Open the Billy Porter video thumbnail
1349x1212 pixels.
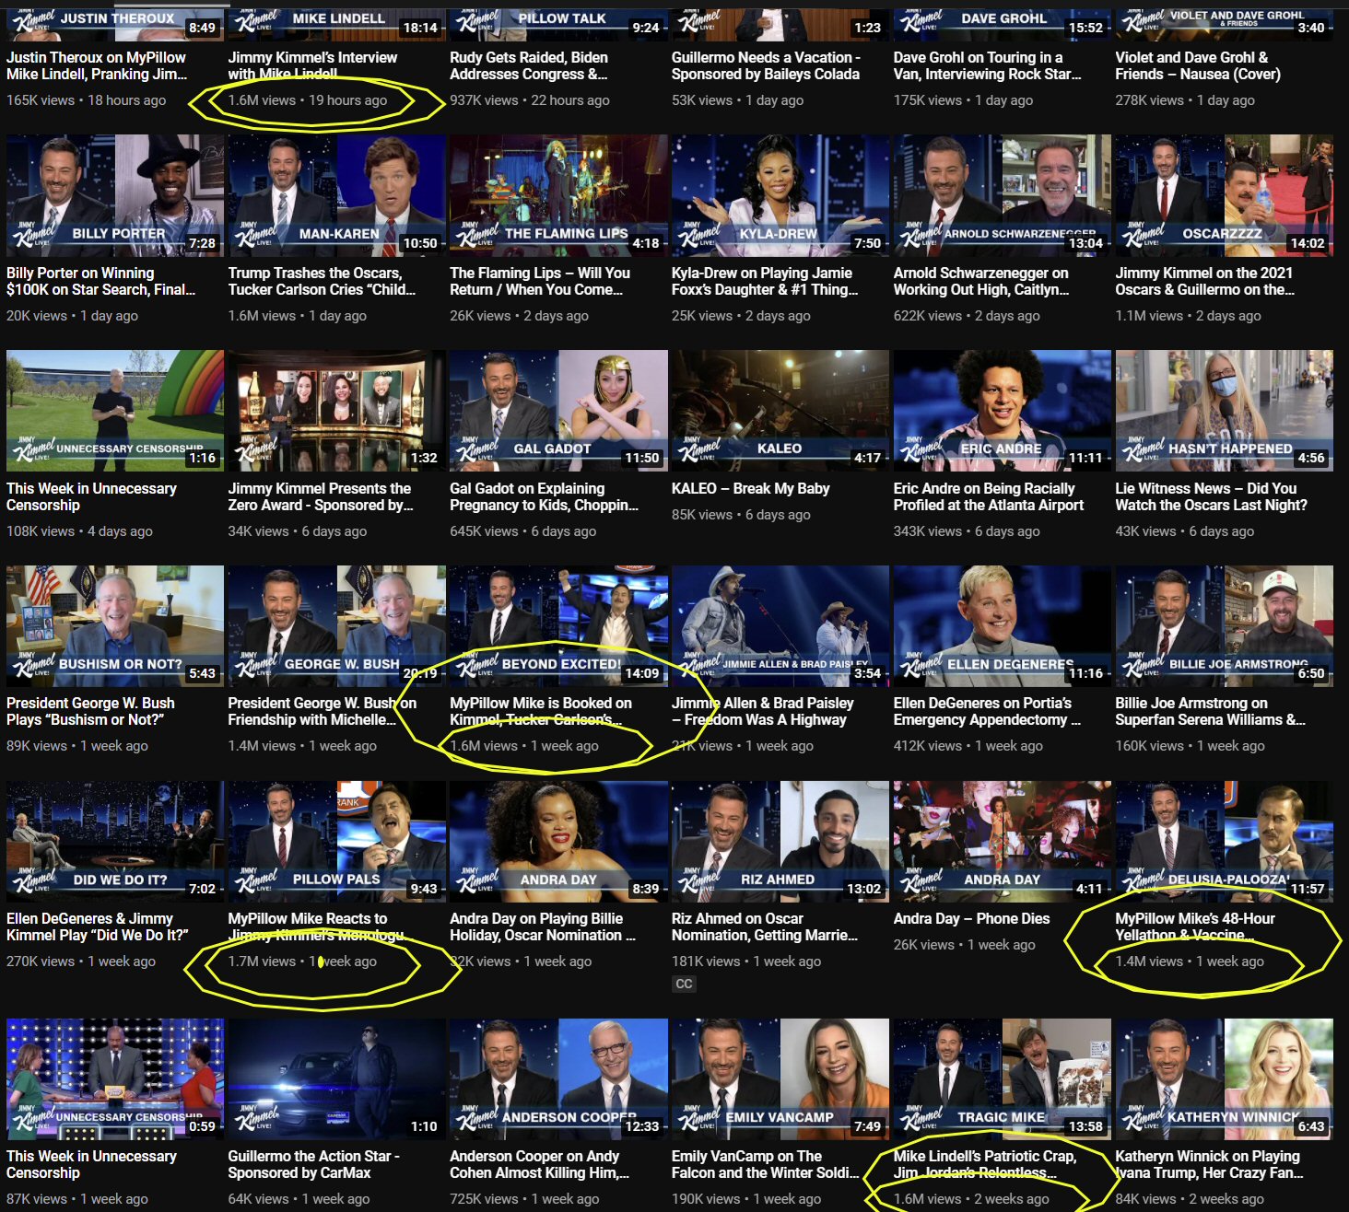click(115, 195)
